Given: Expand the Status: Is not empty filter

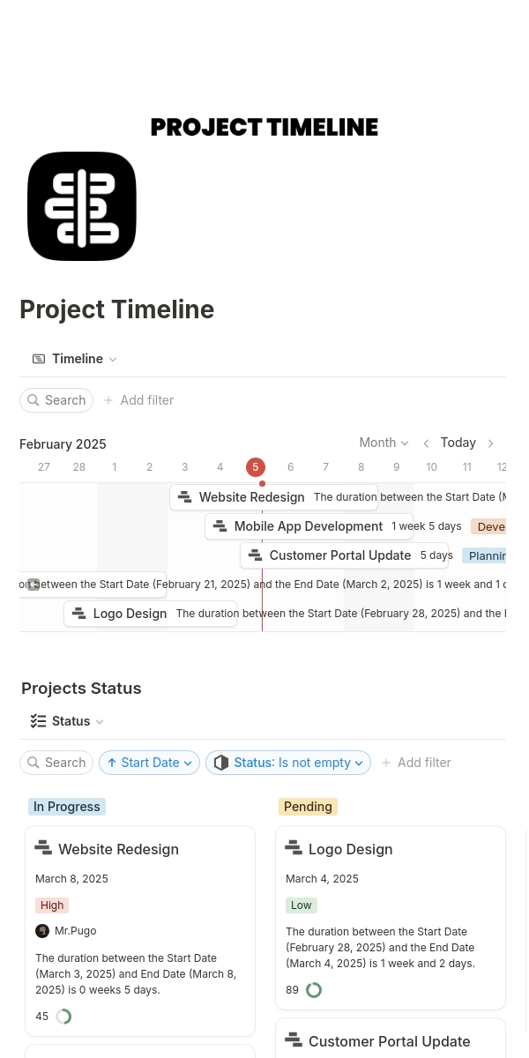Looking at the screenshot, I should (x=288, y=763).
